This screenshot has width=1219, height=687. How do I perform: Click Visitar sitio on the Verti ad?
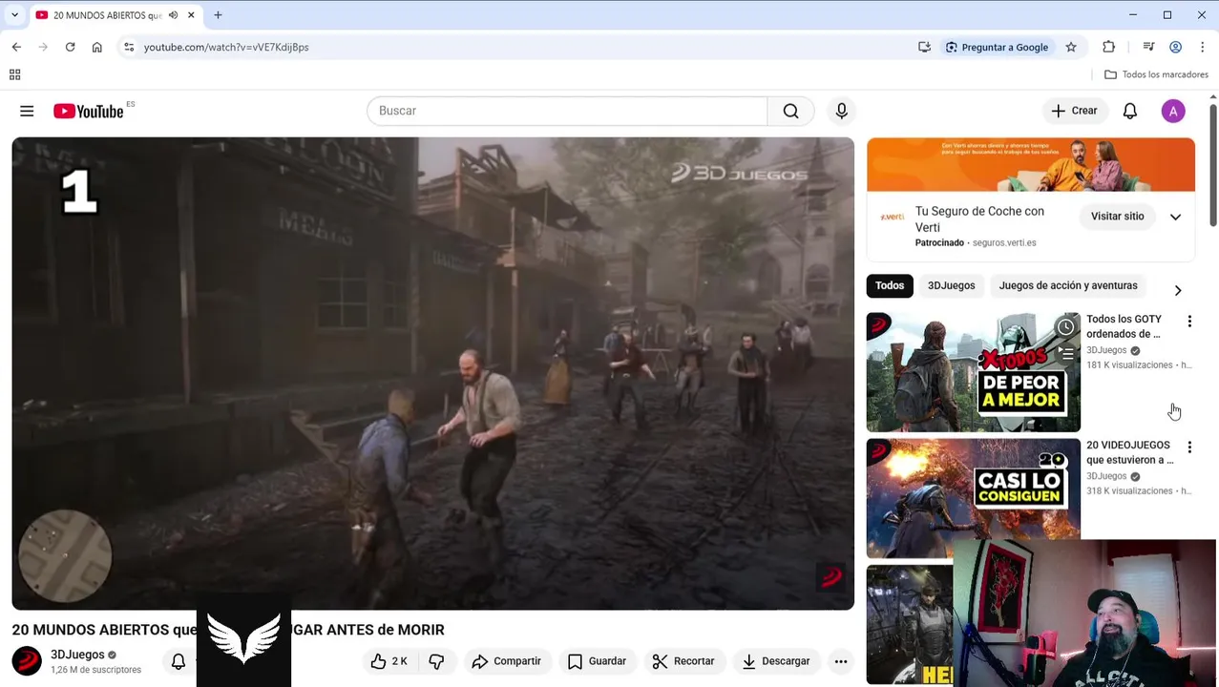(1117, 217)
